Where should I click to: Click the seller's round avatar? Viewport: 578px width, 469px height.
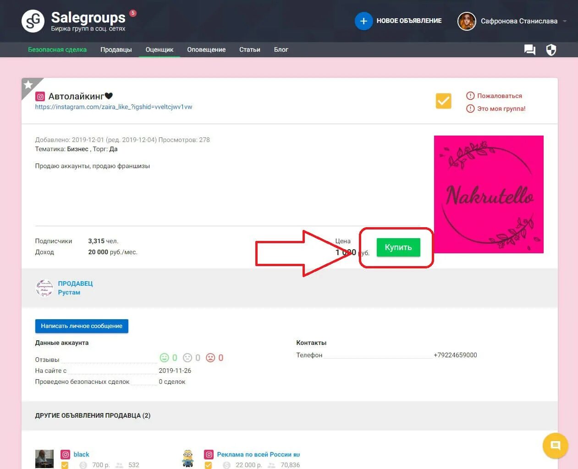44,288
